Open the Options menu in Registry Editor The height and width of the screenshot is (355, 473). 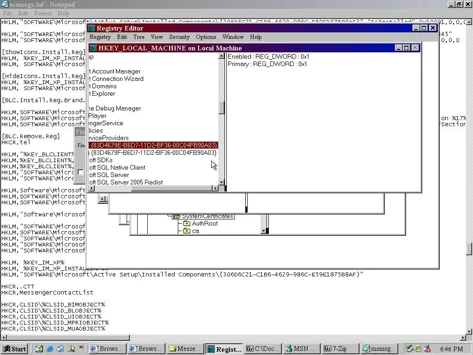[x=206, y=37]
